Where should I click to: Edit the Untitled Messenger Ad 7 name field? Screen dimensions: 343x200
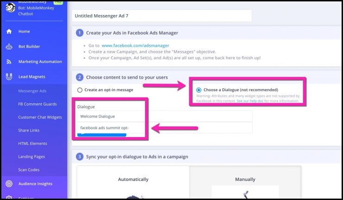pos(162,16)
